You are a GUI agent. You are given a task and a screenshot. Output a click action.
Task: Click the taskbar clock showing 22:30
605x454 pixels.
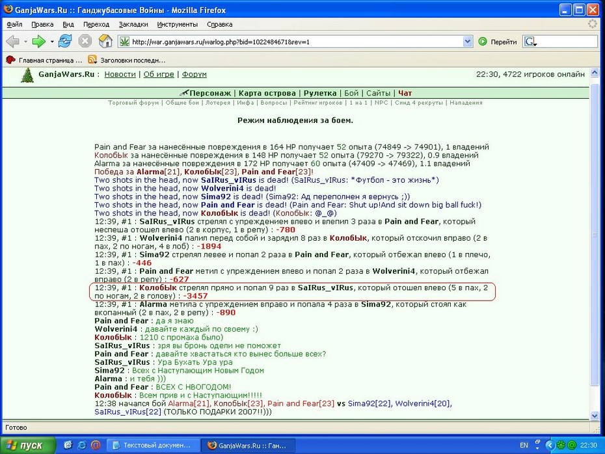588,445
